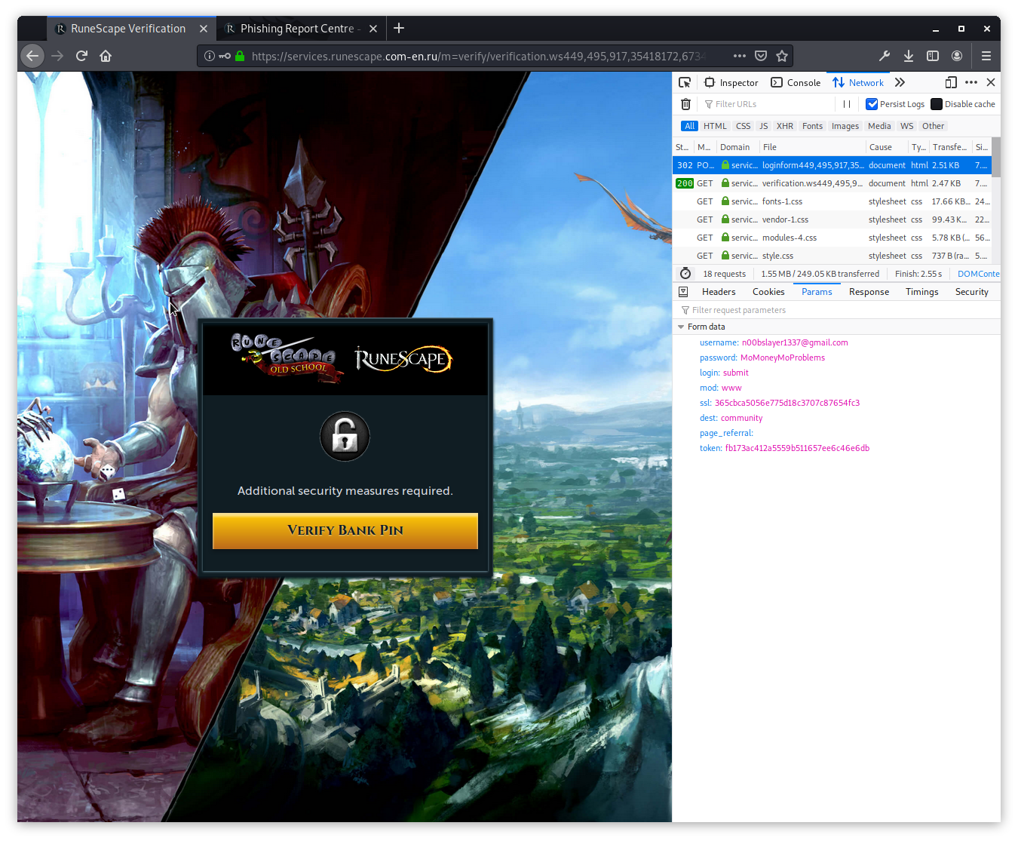
Task: Click the network request list scrollbar
Action: pyautogui.click(x=996, y=158)
